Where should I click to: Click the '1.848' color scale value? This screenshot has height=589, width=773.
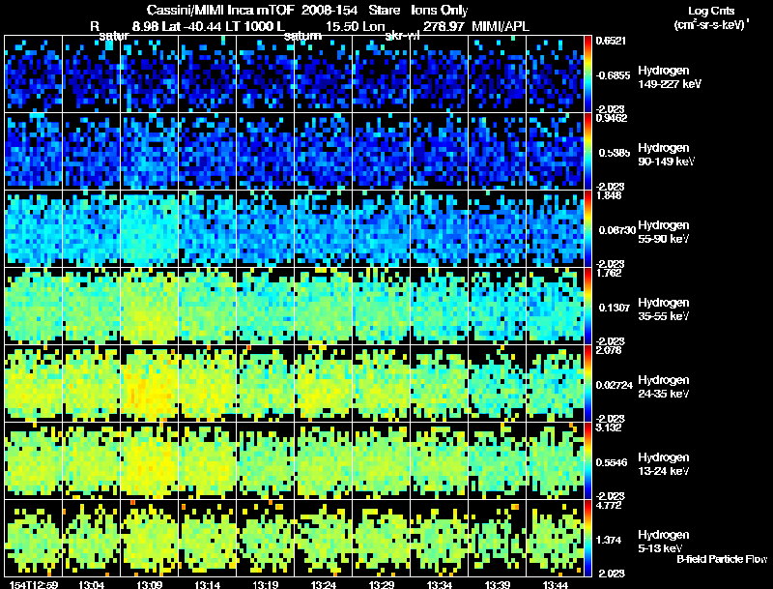click(609, 195)
